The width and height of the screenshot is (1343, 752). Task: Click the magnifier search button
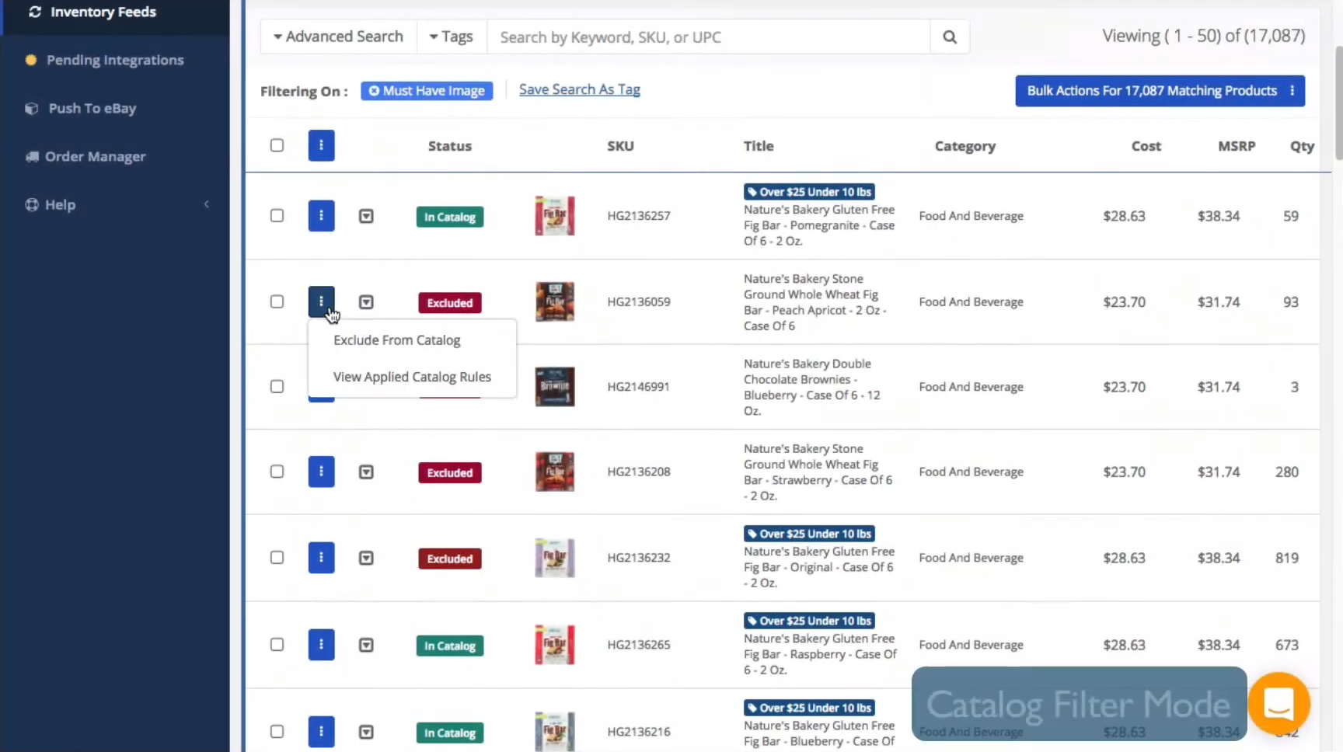tap(950, 37)
